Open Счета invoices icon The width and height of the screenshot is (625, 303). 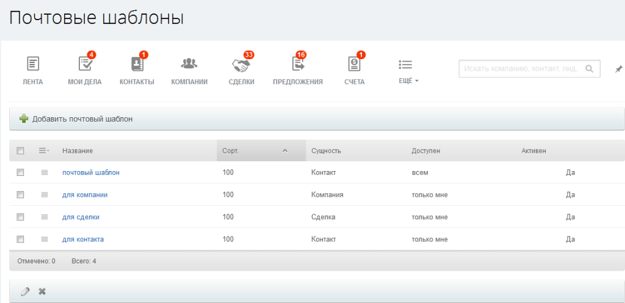(x=354, y=64)
